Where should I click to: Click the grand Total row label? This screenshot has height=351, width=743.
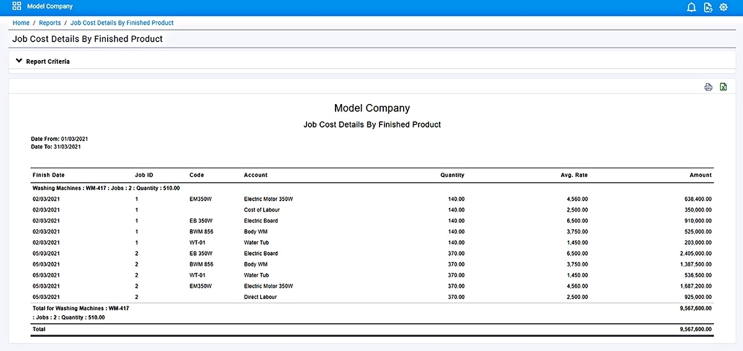(39, 329)
